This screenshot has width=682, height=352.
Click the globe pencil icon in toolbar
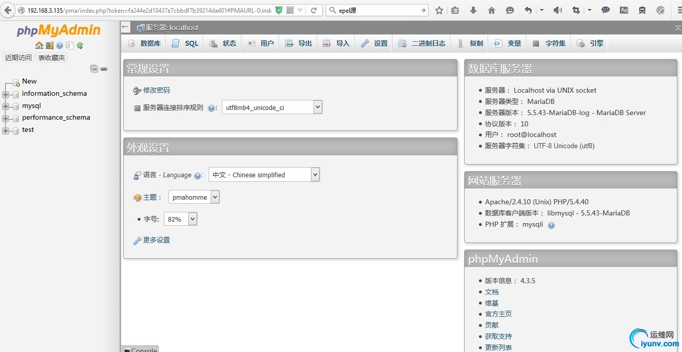point(661,10)
